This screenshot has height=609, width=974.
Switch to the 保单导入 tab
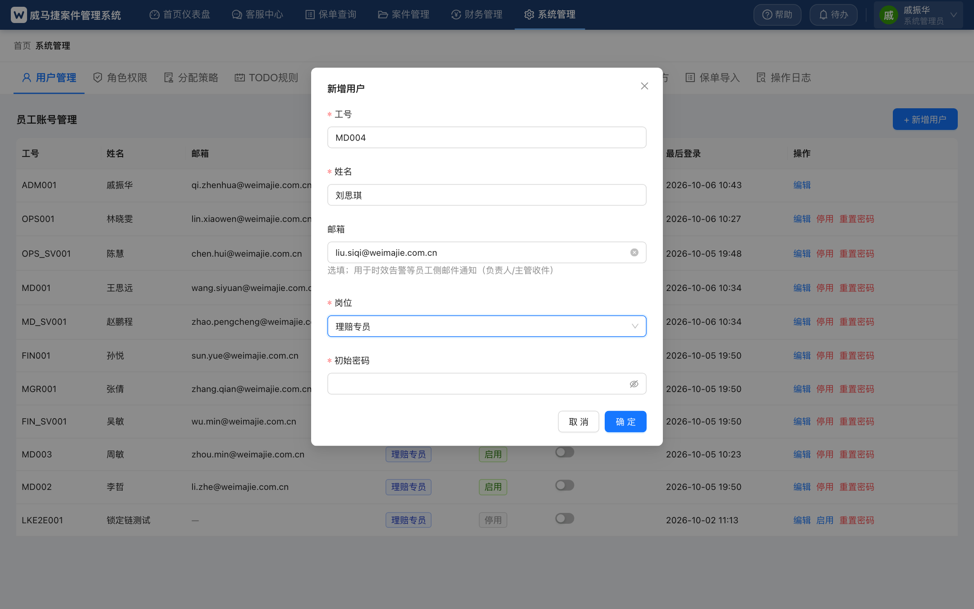(x=713, y=78)
